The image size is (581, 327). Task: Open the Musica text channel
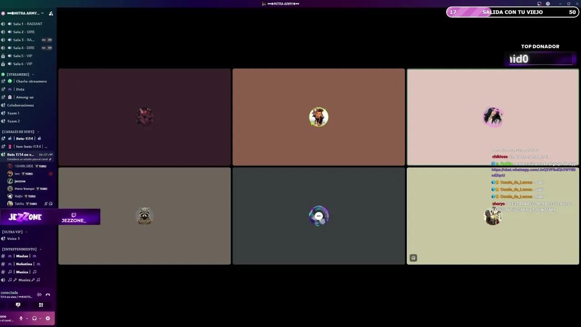[27, 272]
